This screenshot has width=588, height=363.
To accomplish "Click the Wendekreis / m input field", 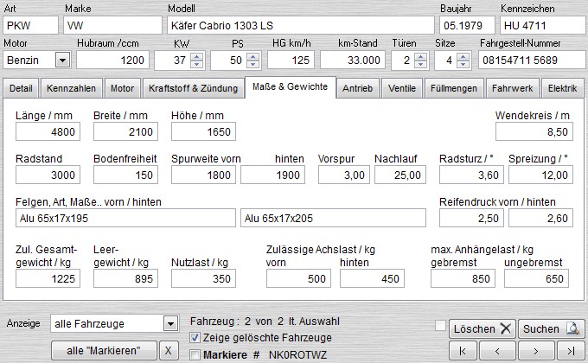I will pyautogui.click(x=534, y=131).
